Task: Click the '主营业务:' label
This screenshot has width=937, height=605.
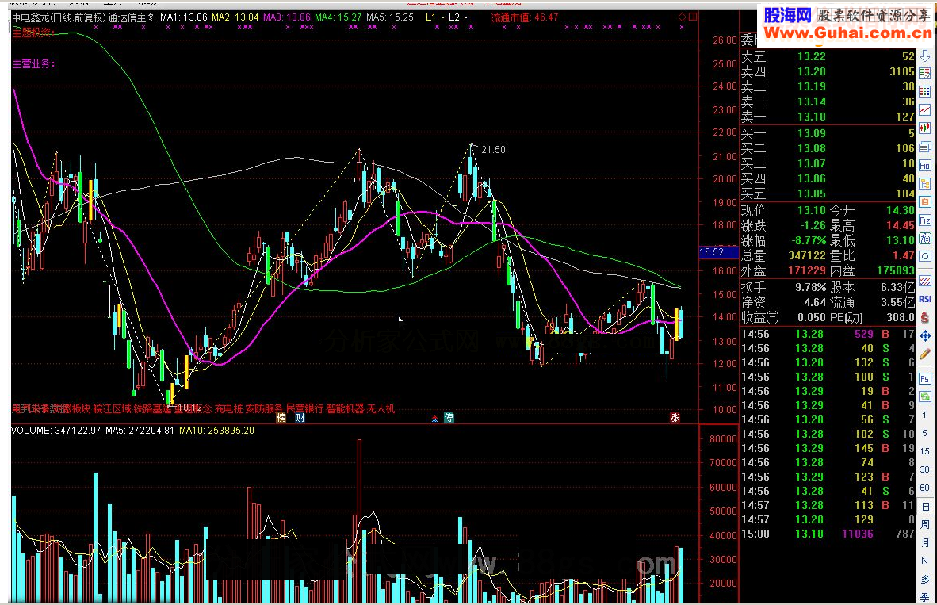Action: [34, 63]
